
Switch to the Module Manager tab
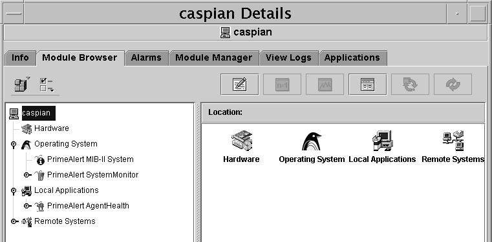[214, 58]
